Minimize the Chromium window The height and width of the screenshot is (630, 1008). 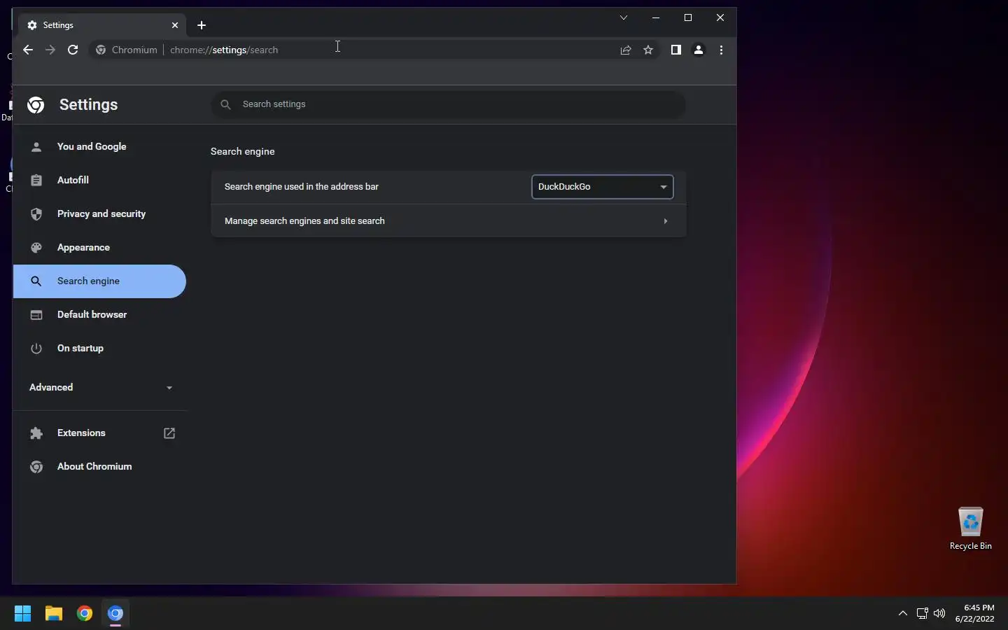click(x=656, y=17)
